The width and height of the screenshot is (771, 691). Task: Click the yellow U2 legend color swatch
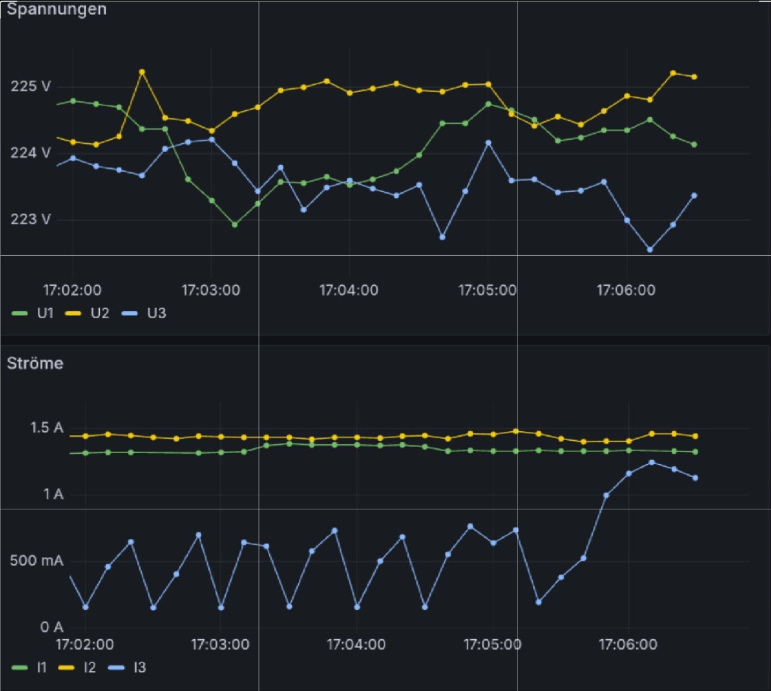pyautogui.click(x=73, y=313)
